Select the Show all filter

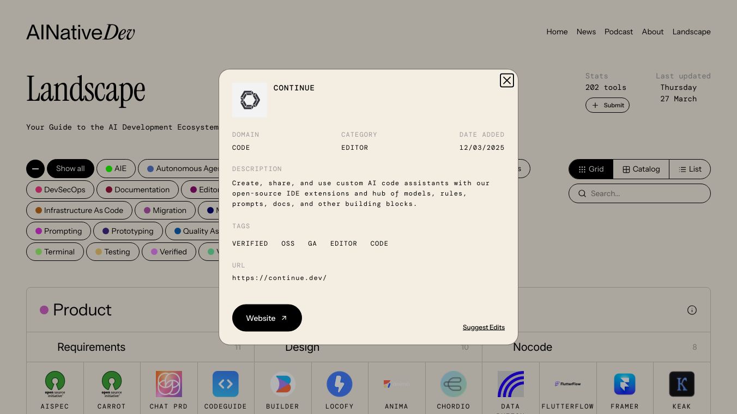tap(70, 169)
